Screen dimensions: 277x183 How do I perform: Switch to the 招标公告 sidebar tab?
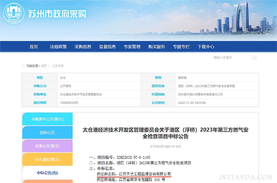47,132
